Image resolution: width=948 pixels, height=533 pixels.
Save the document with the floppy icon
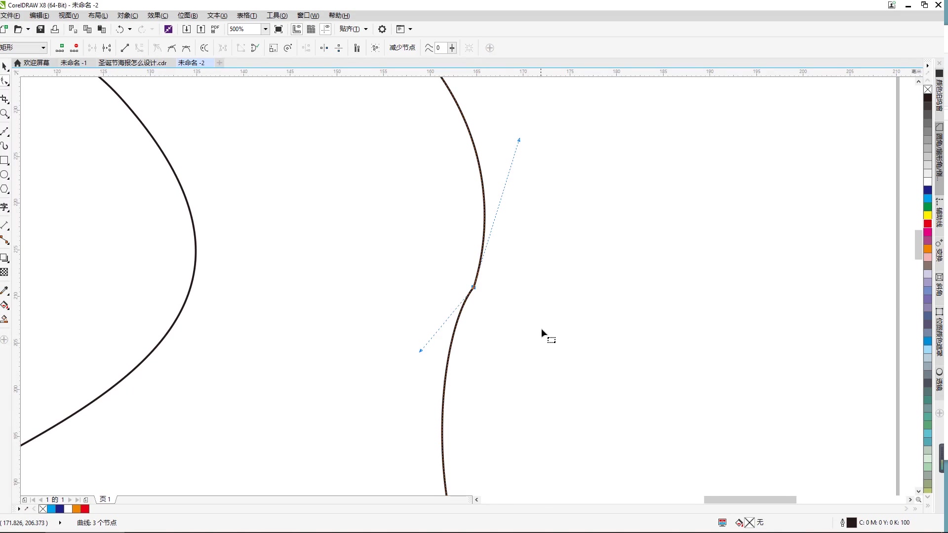click(x=40, y=29)
